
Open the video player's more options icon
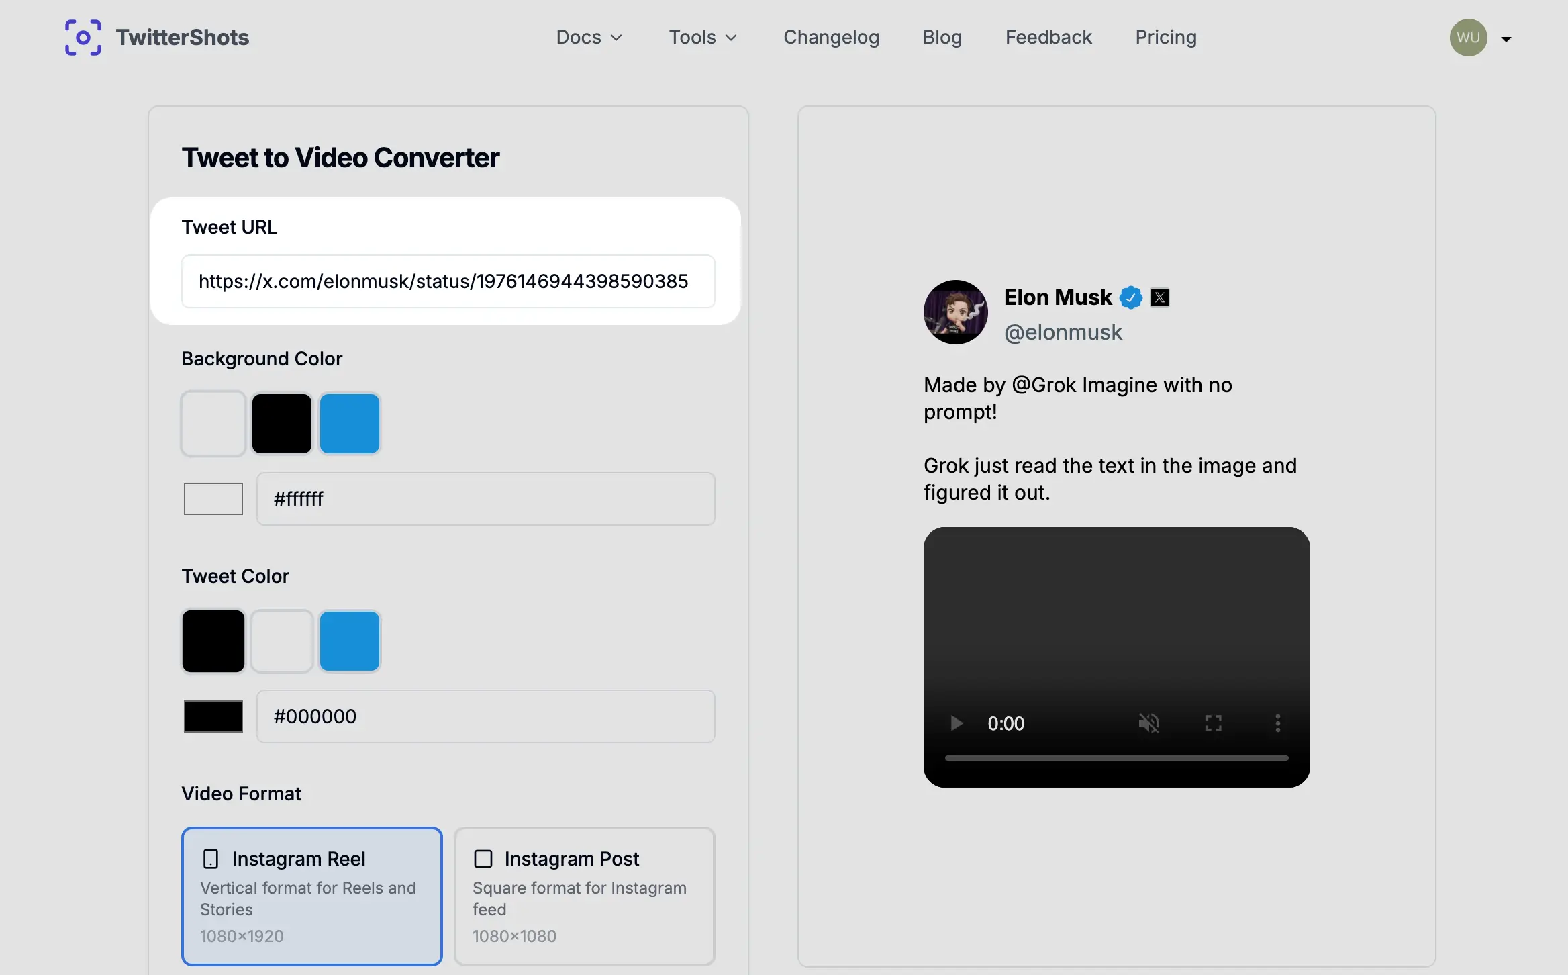point(1277,723)
